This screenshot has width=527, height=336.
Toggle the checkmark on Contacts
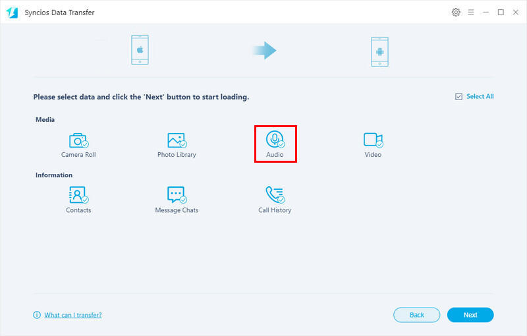(85, 200)
